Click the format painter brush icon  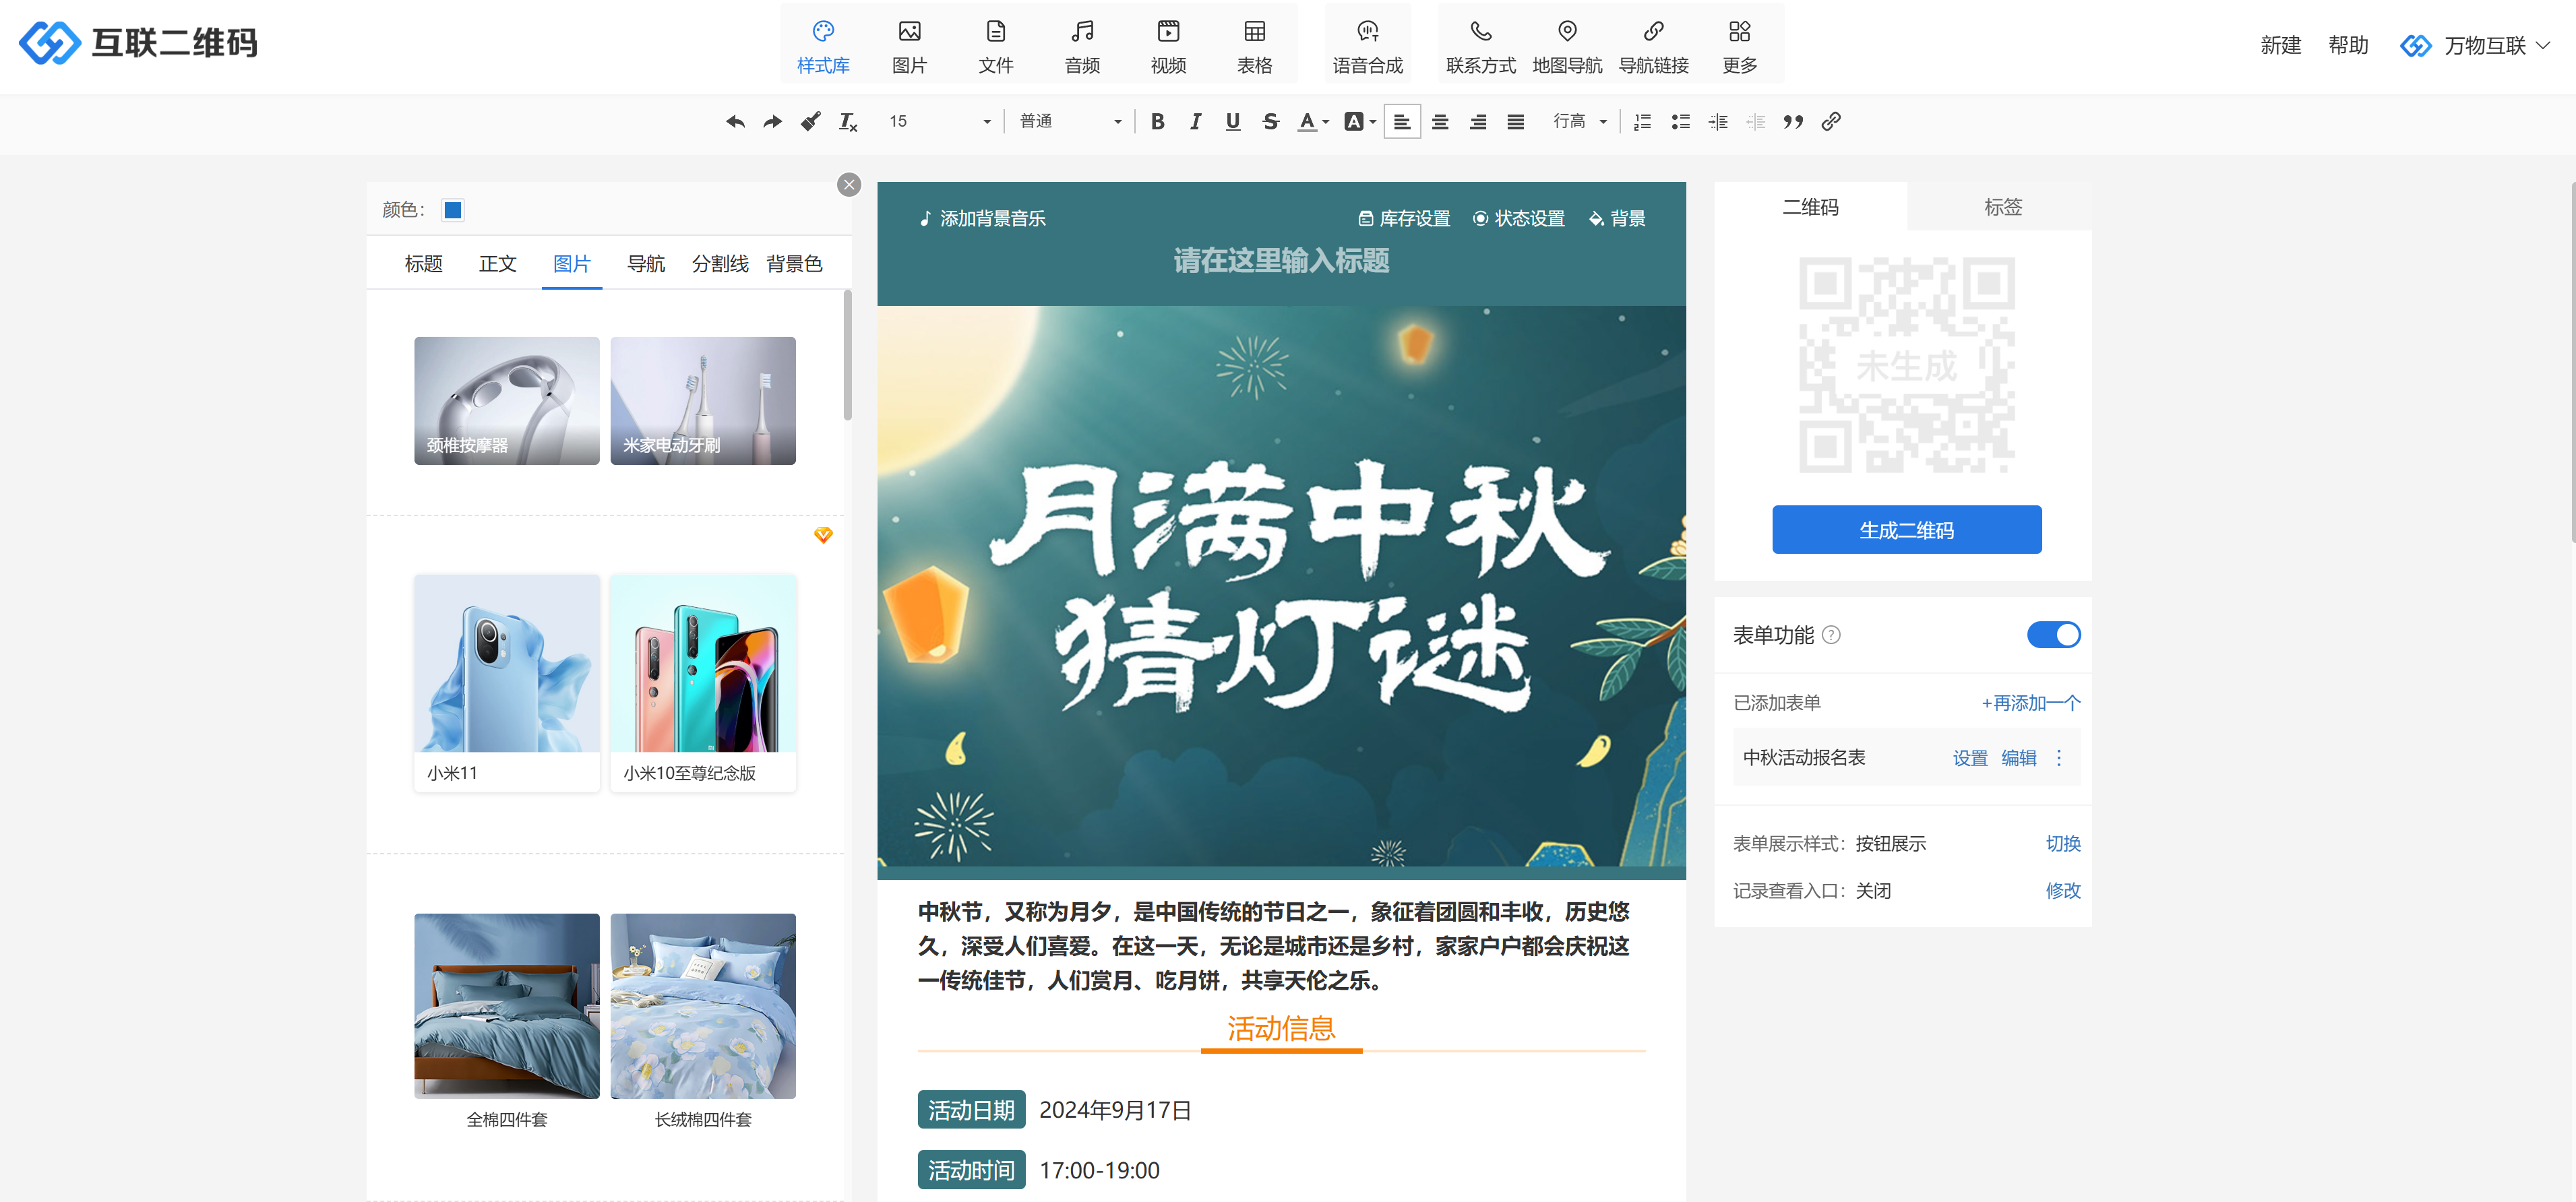(810, 122)
